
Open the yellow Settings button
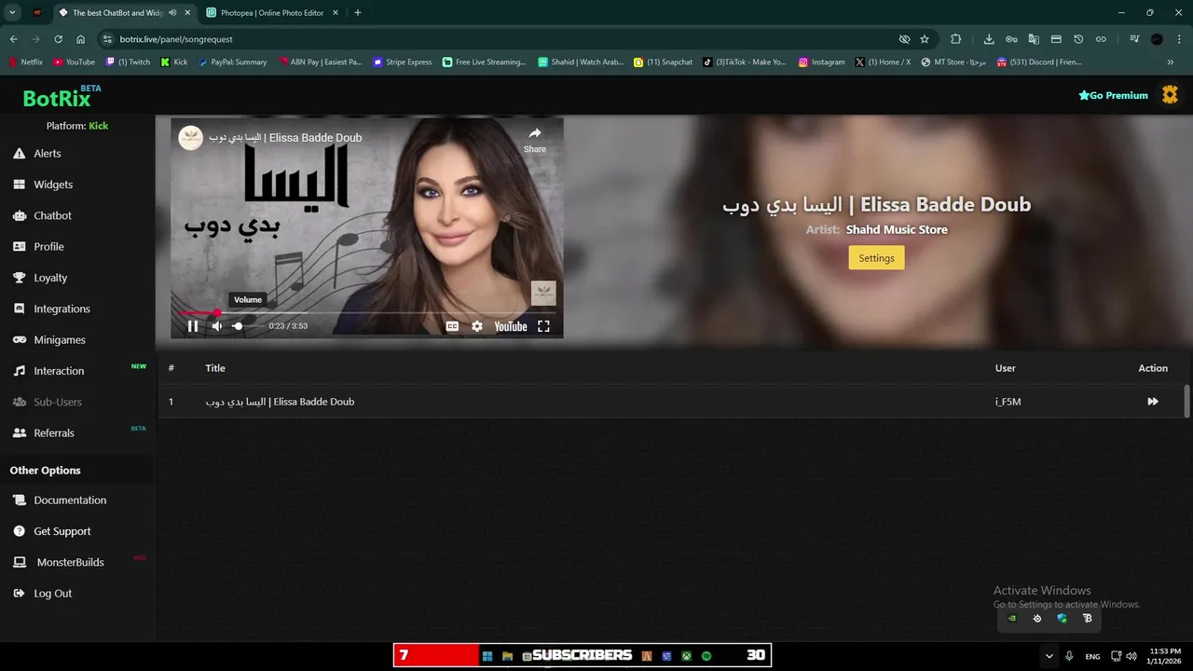(876, 258)
